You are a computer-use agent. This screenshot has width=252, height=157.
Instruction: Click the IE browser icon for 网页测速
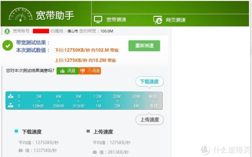(157, 20)
